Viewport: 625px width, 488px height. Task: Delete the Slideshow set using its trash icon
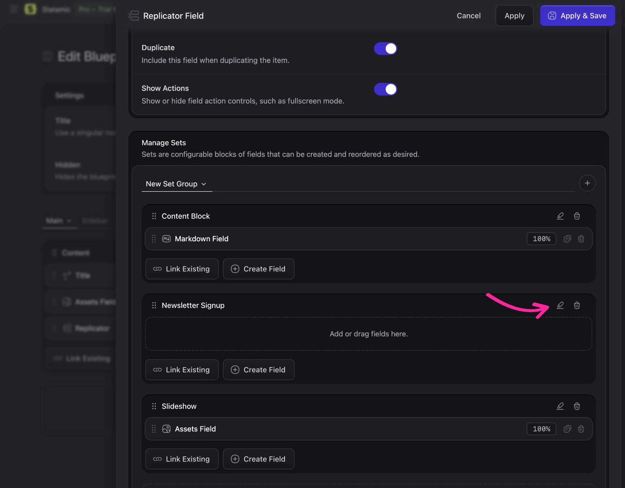(577, 406)
